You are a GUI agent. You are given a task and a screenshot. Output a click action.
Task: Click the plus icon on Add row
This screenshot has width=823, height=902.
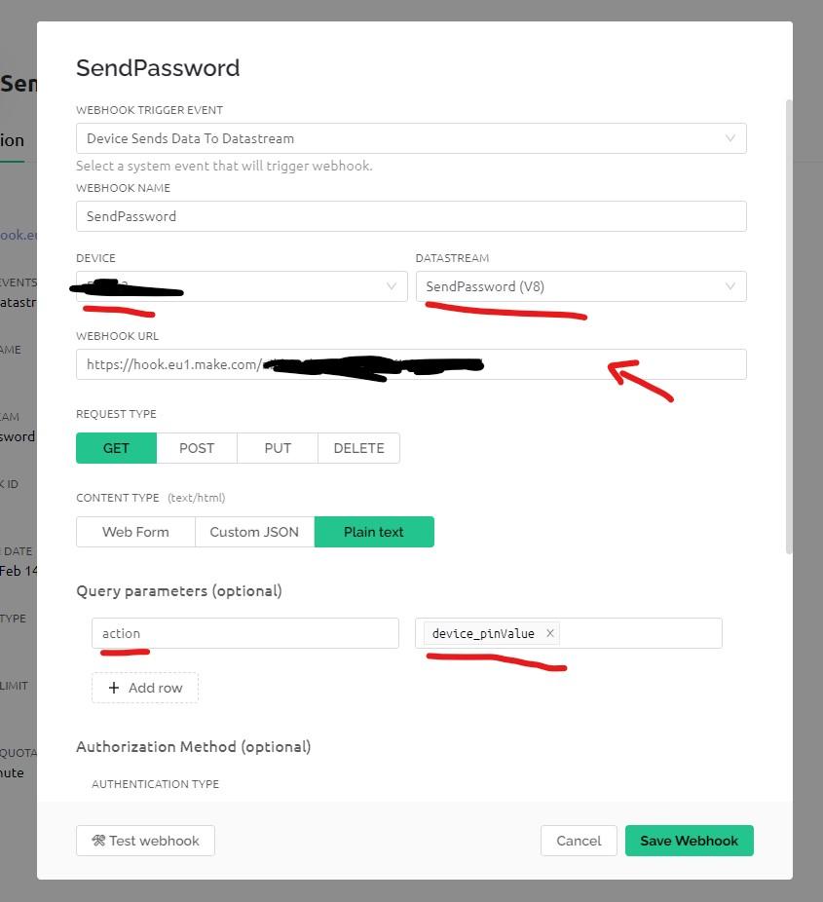[x=116, y=688]
